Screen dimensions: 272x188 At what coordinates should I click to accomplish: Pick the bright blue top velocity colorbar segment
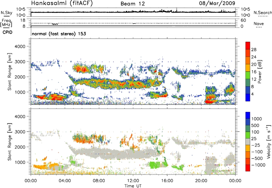248,115
